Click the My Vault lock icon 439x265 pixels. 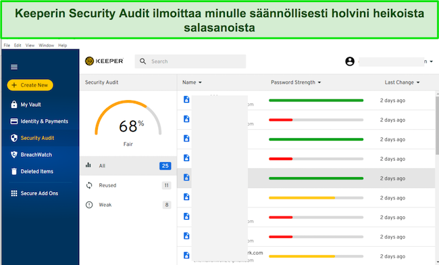14,104
